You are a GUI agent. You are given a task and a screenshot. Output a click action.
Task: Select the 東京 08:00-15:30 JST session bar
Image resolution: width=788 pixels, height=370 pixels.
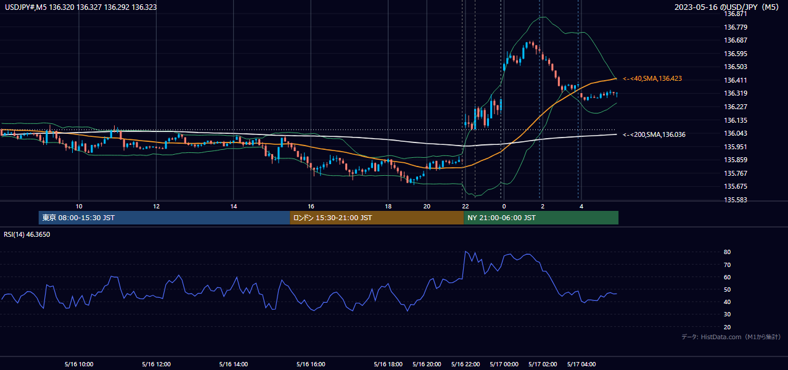pyautogui.click(x=164, y=218)
